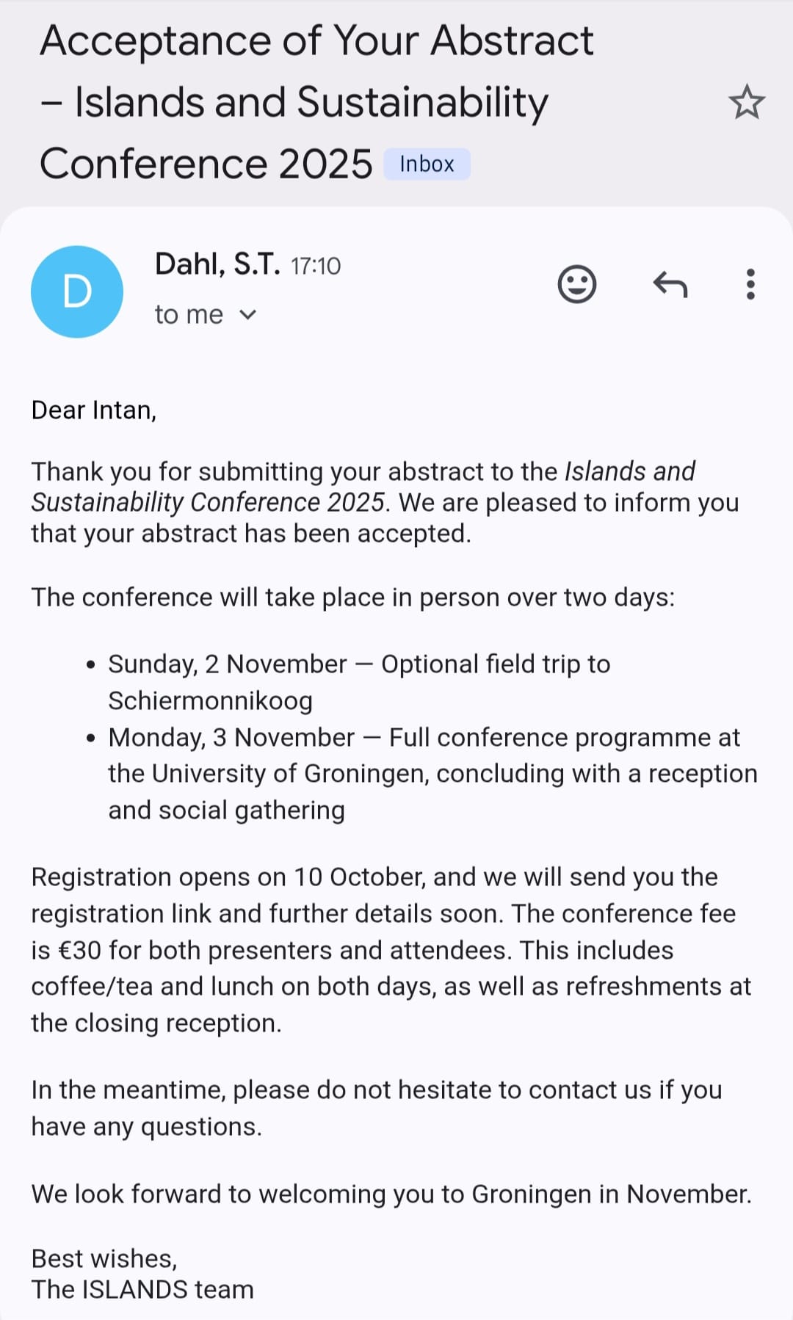Tap the email subject title

[x=316, y=101]
